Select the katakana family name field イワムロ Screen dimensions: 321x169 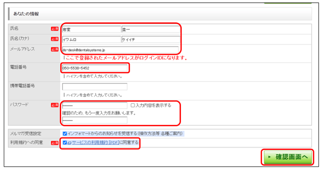point(91,40)
